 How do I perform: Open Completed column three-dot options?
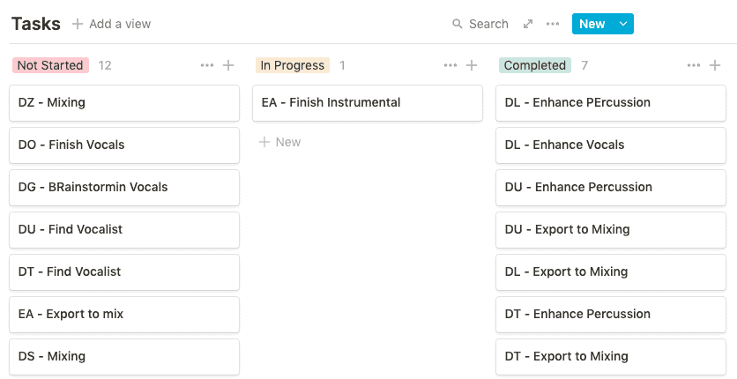[x=694, y=65]
